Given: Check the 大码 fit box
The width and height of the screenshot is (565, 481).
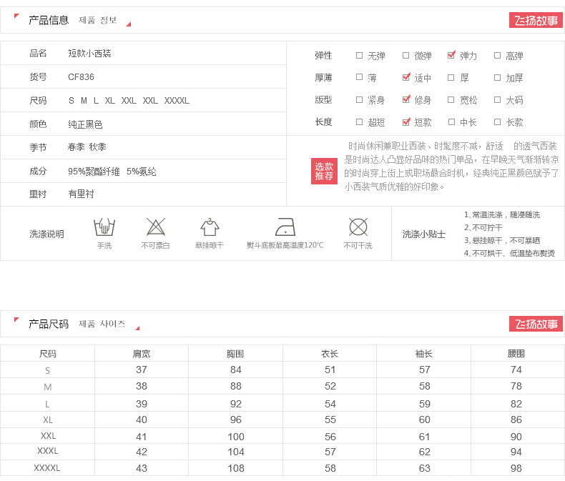Looking at the screenshot, I should click(x=497, y=100).
